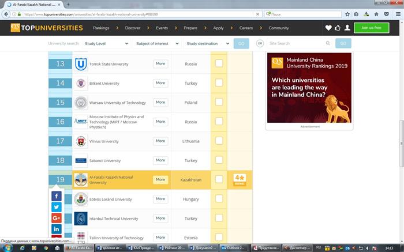
Task: Open the user profile icon in header
Action: click(x=347, y=28)
